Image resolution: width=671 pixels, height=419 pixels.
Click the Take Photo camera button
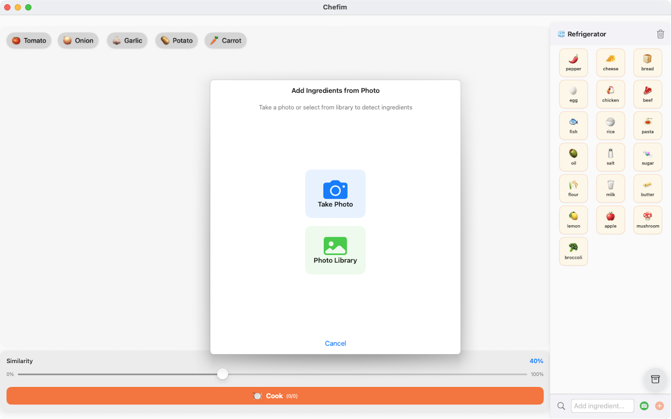[335, 194]
